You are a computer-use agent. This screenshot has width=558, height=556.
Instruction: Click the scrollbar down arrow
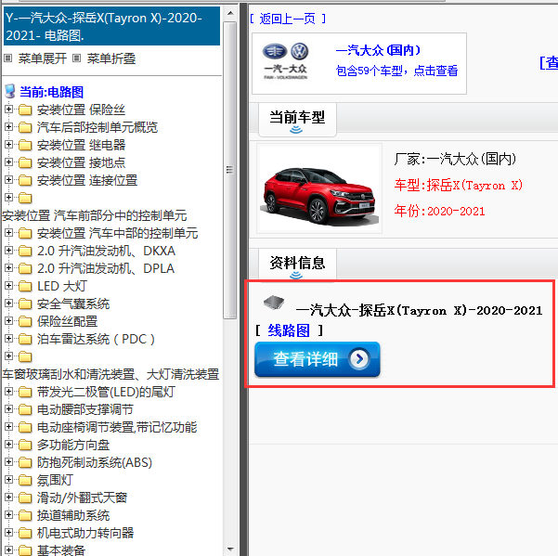[x=230, y=550]
